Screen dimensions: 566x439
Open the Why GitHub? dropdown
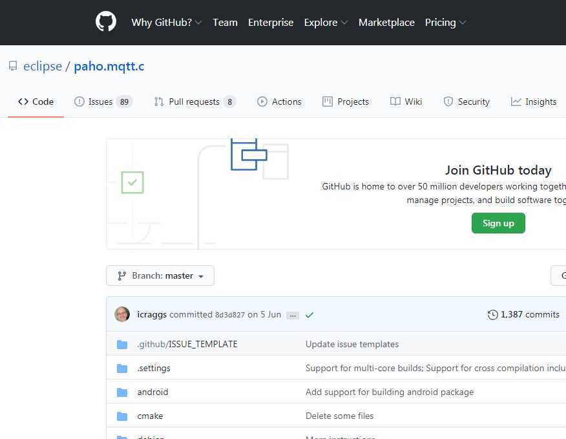(x=167, y=23)
